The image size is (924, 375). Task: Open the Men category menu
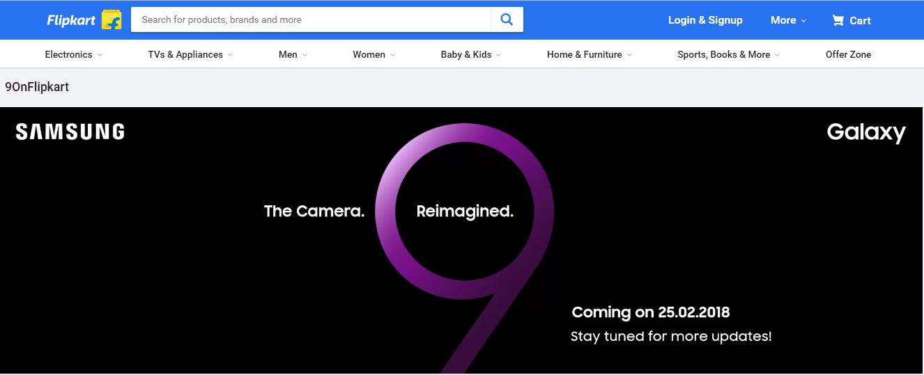coord(288,54)
